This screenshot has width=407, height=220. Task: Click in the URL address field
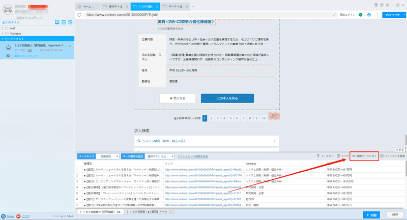coord(208,15)
